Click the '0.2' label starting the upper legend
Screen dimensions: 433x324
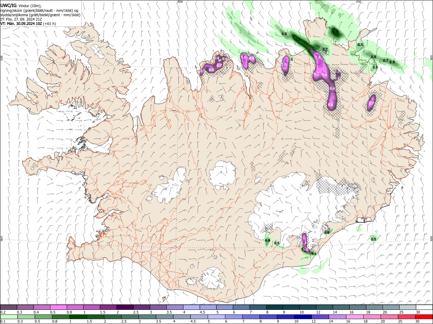(x=3, y=312)
